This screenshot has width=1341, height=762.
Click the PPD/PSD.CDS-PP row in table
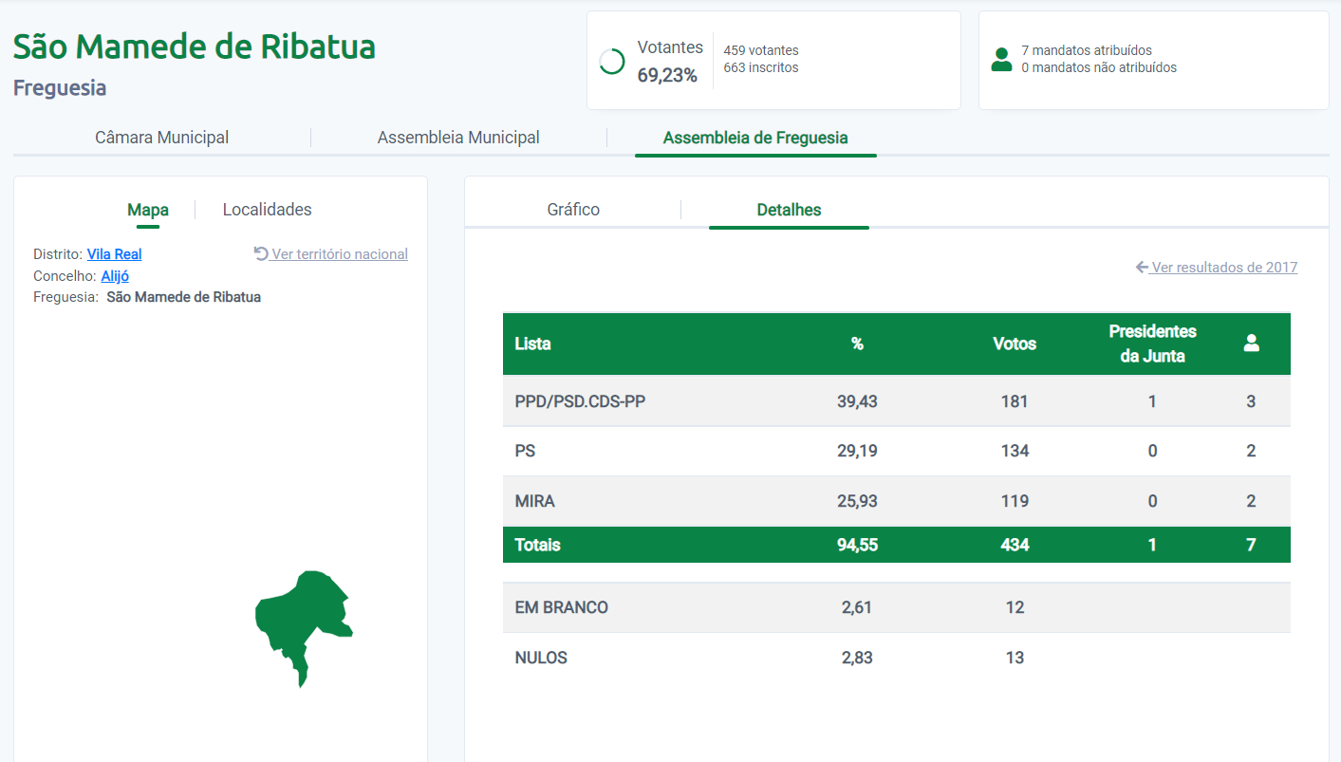(580, 401)
